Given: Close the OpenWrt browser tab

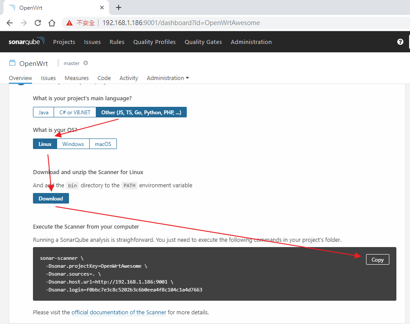Looking at the screenshot, I should (x=102, y=7).
